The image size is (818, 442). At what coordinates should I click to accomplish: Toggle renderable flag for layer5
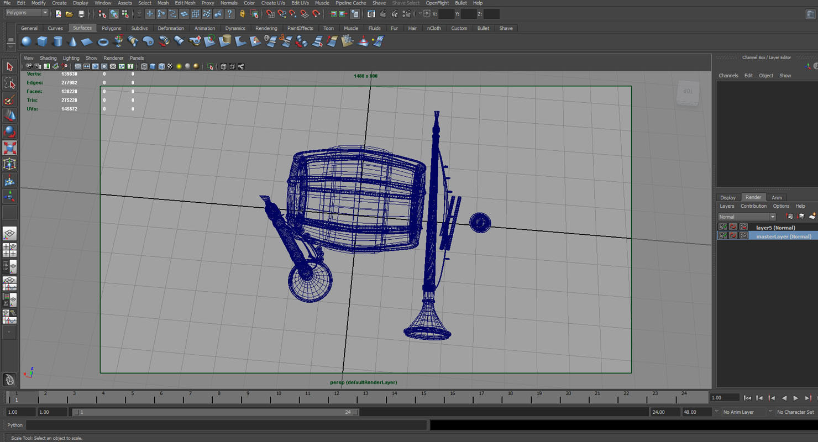722,227
